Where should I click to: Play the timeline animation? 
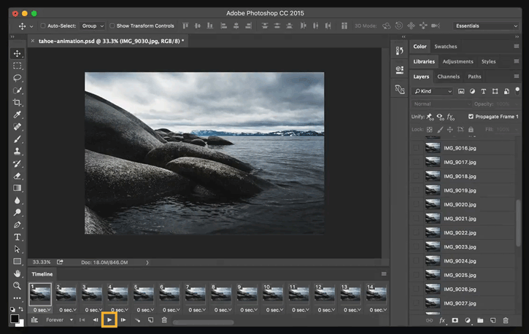[x=109, y=320]
